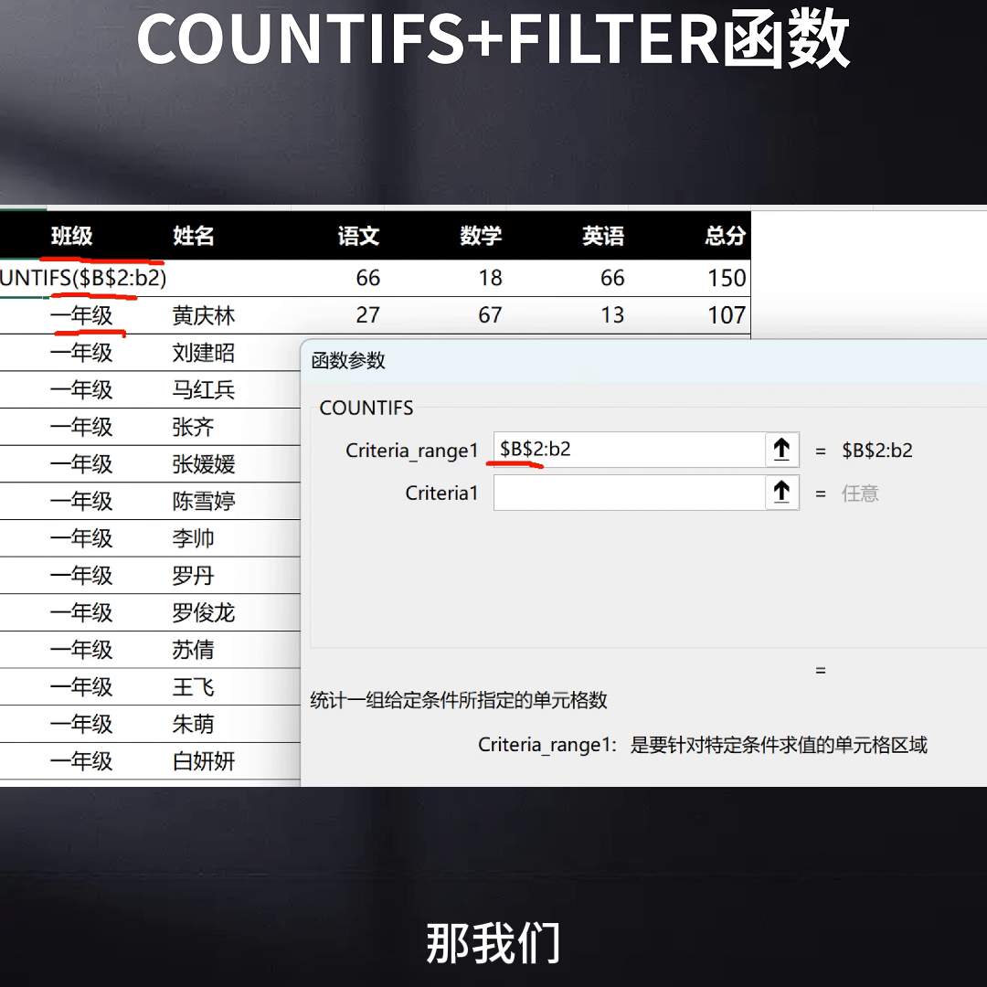Select 一年级 cell in 白妍妍 row
The width and height of the screenshot is (987, 987).
(81, 761)
